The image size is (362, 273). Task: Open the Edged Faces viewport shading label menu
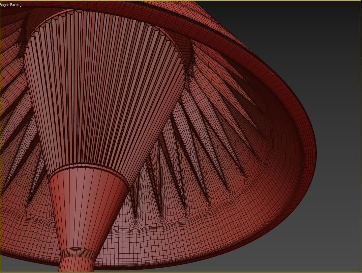point(11,5)
